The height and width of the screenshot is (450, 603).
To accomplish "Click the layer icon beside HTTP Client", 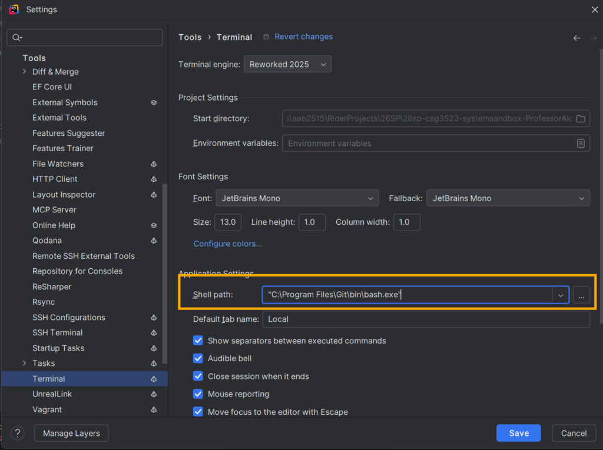I will pos(154,179).
